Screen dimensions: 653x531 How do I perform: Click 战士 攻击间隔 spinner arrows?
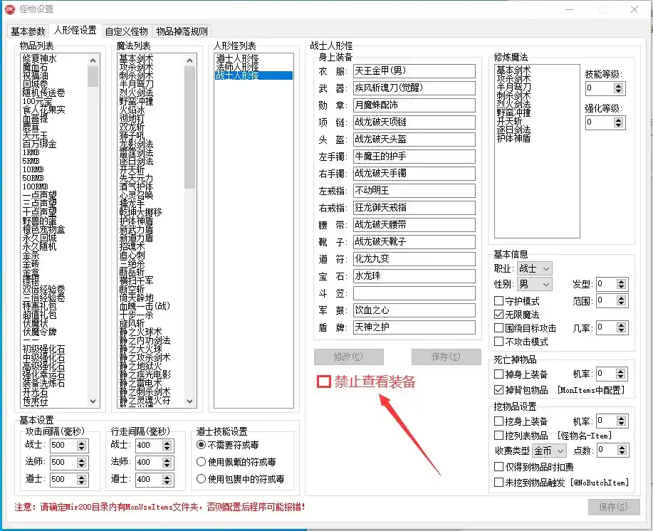click(x=82, y=446)
